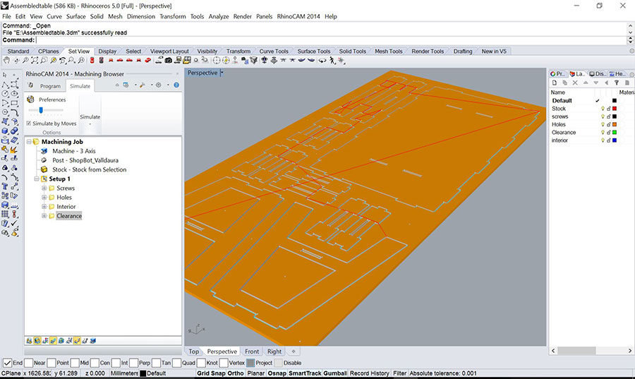This screenshot has height=379, width=635.
Task: Enable the Mid osnap checkbox
Action: coord(75,363)
